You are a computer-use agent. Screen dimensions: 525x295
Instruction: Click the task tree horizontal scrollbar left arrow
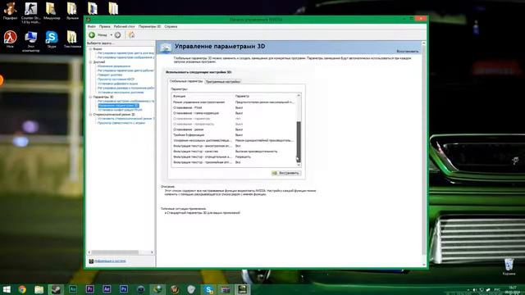[89, 252]
